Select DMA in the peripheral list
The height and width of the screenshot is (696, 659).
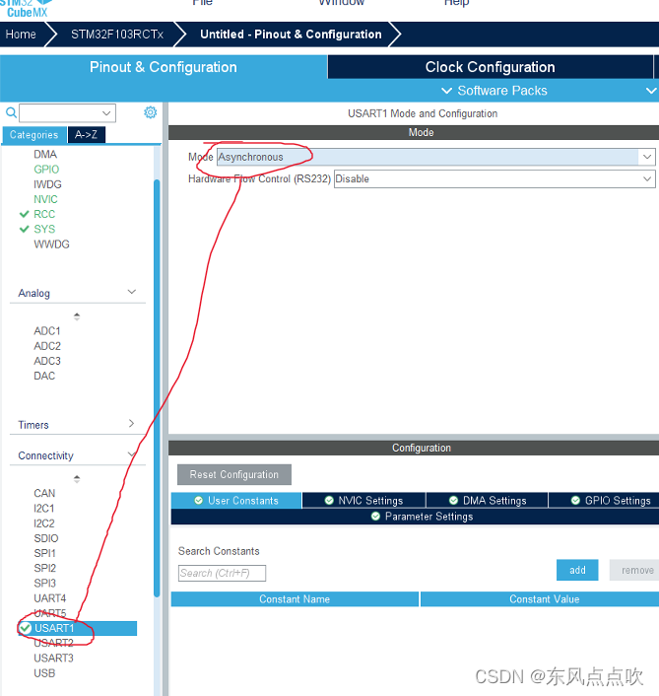click(45, 154)
